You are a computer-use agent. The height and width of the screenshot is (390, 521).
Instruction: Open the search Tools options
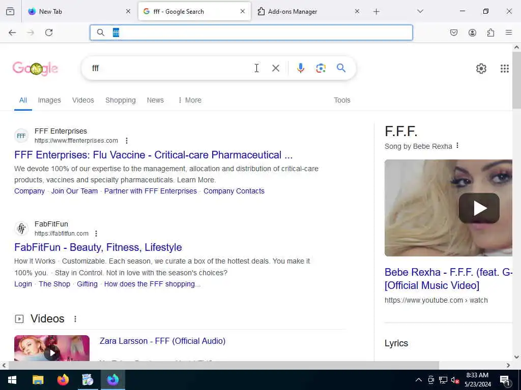point(342,100)
